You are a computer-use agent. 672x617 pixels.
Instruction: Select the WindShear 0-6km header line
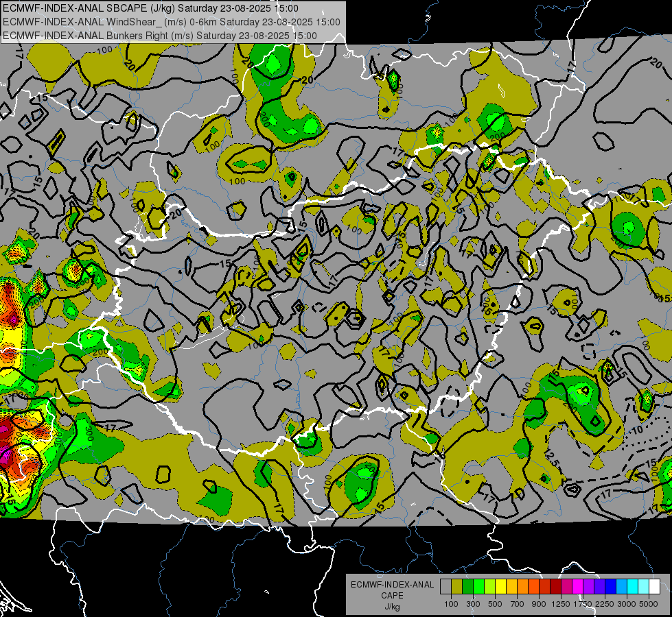[172, 22]
